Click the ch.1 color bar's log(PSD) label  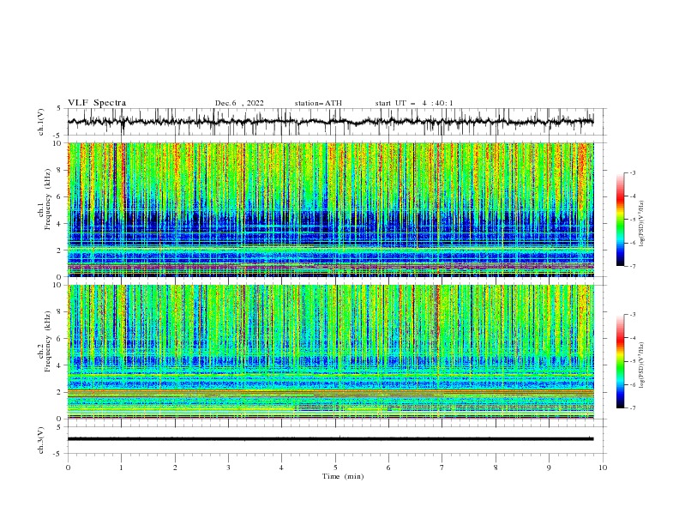641,224
